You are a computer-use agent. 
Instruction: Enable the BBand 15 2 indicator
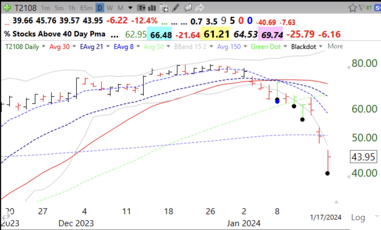click(190, 46)
